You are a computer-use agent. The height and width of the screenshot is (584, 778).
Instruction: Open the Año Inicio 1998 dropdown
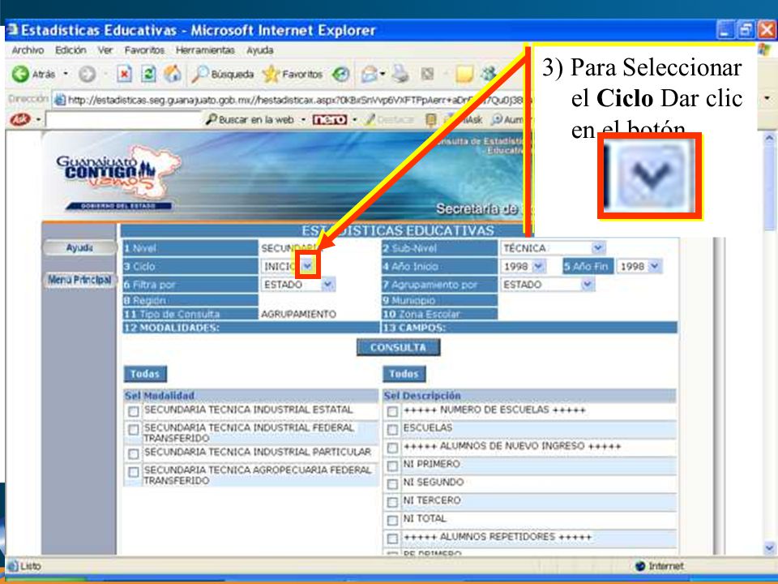click(538, 266)
